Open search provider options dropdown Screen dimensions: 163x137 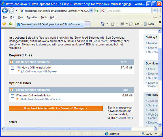(159, 10)
